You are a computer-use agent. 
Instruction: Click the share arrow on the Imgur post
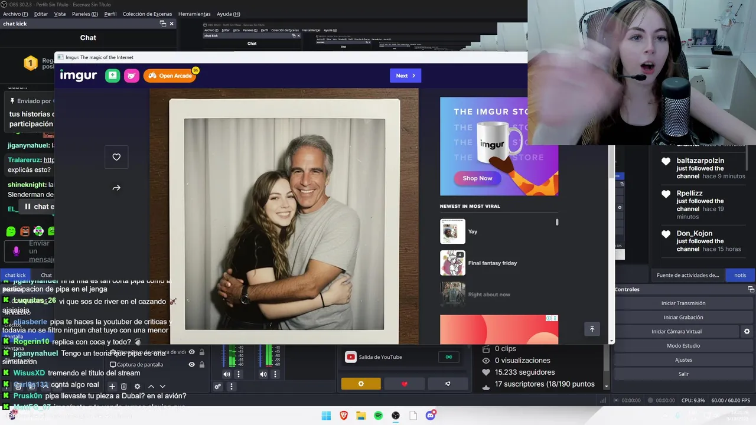click(116, 188)
